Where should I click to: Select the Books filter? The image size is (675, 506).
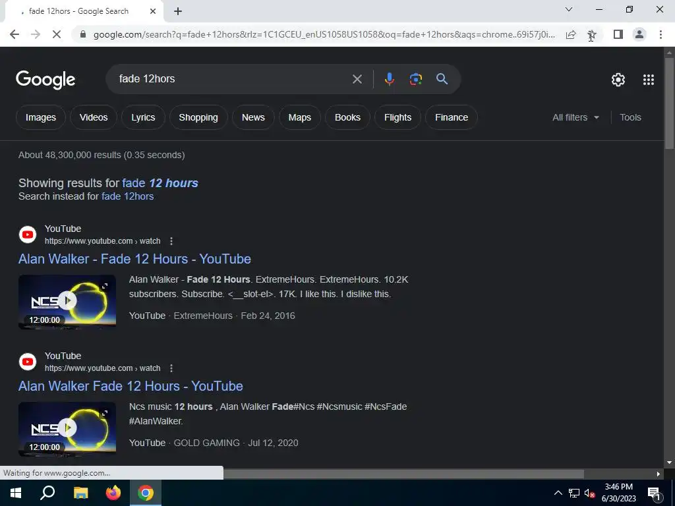pyautogui.click(x=347, y=117)
